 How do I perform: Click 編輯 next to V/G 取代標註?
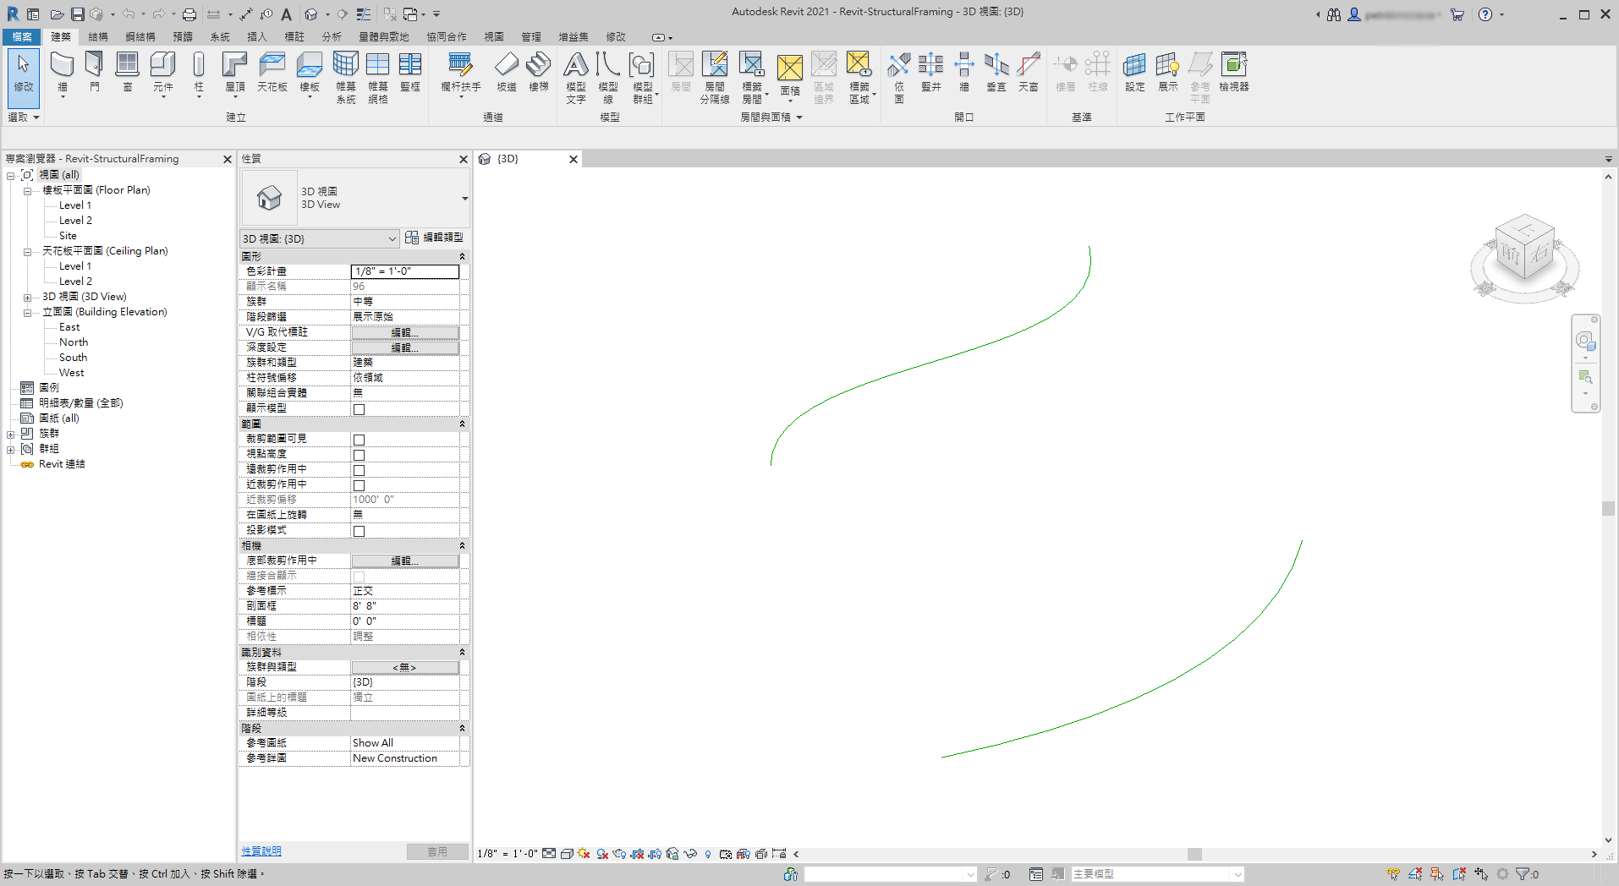[404, 331]
